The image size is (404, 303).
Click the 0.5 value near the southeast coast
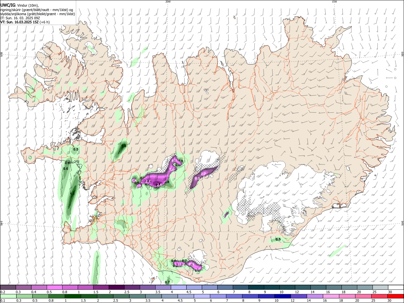click(x=278, y=239)
